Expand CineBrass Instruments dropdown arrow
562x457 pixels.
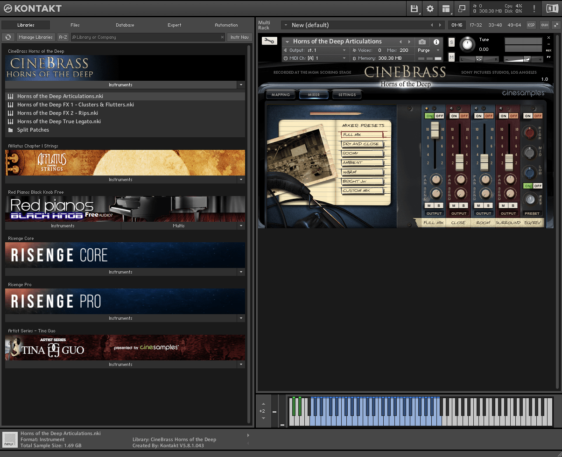coord(241,85)
